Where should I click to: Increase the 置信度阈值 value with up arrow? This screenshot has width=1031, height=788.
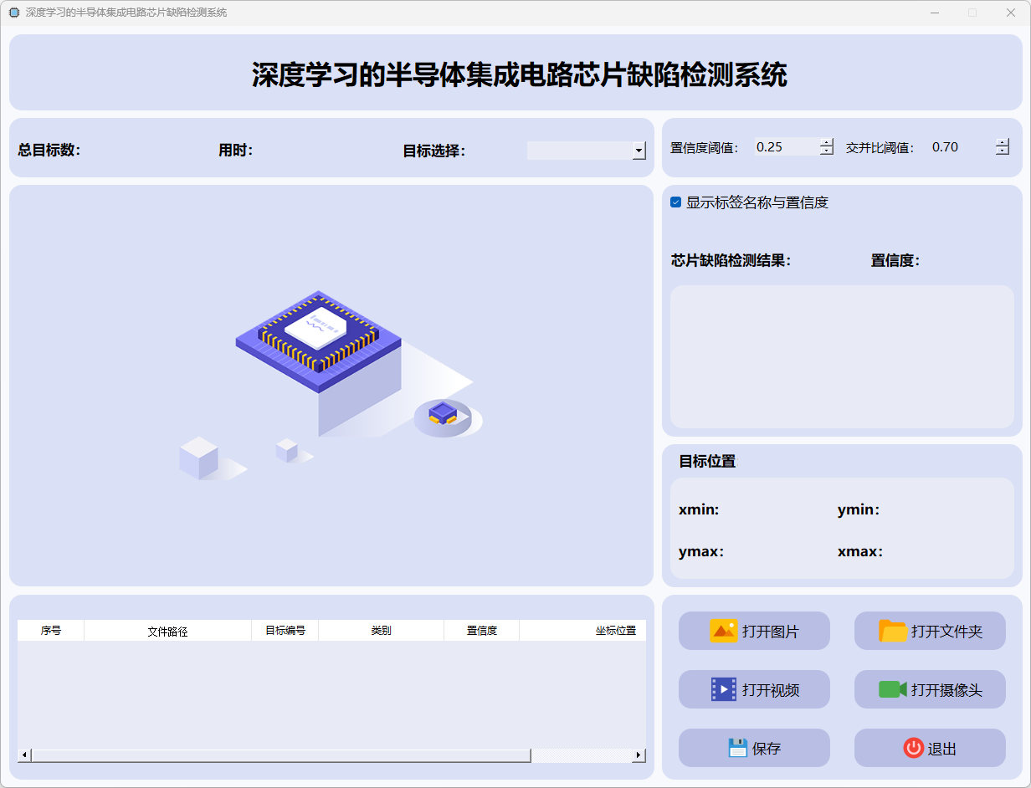coord(827,142)
